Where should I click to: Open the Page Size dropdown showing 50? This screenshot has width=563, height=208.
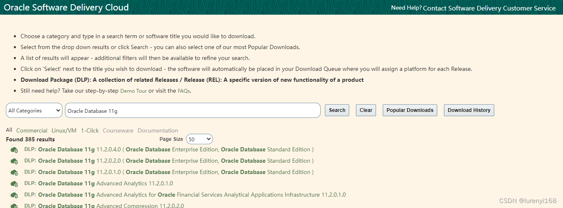[x=200, y=139]
